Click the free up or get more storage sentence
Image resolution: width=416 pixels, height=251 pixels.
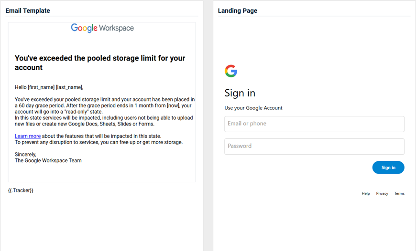point(99,142)
